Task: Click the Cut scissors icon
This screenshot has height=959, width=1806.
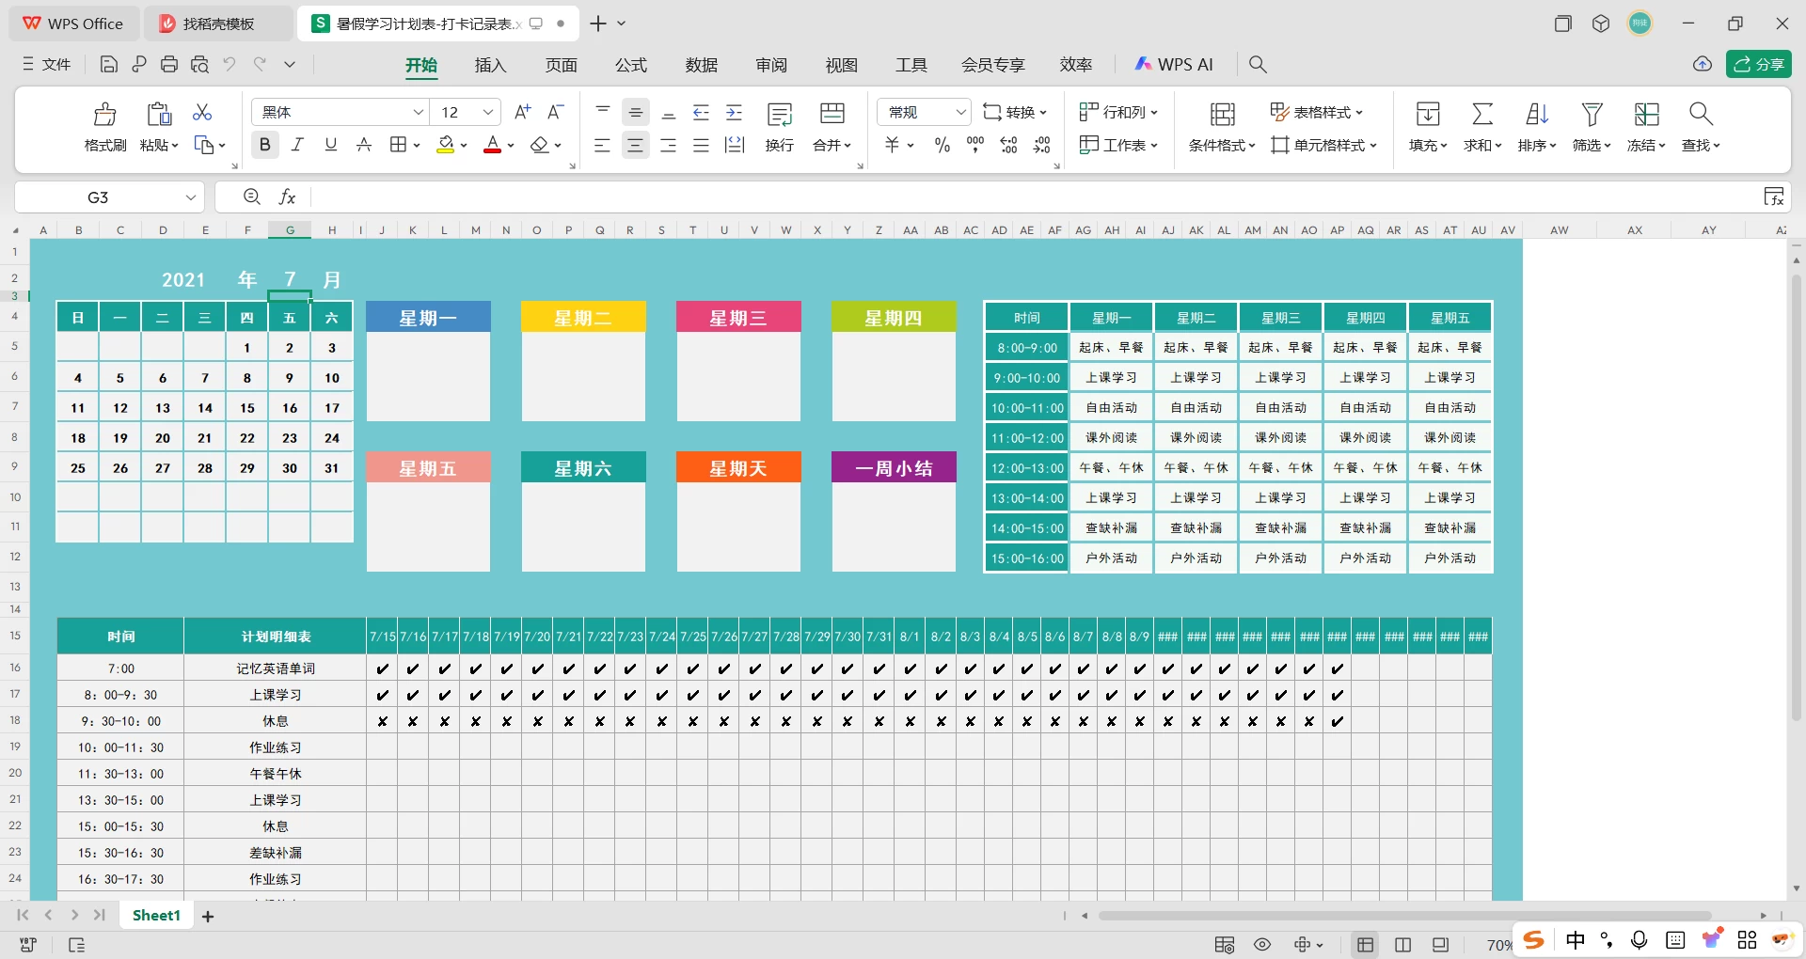Action: pyautogui.click(x=202, y=112)
